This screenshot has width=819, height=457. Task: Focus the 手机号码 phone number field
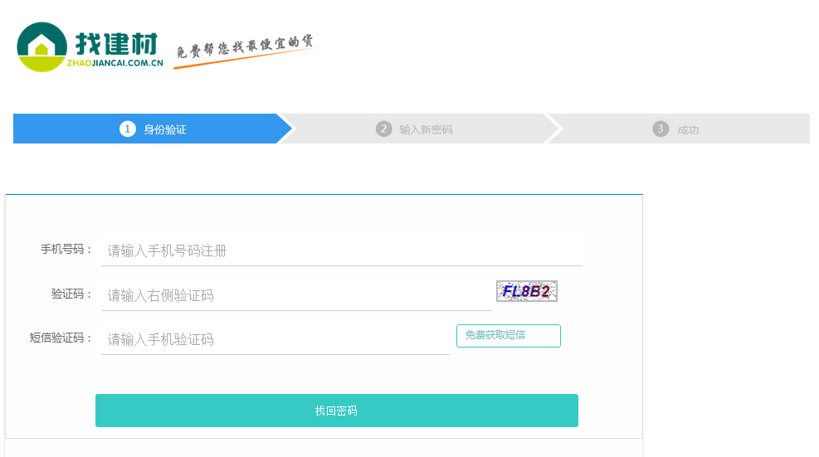[x=342, y=250]
